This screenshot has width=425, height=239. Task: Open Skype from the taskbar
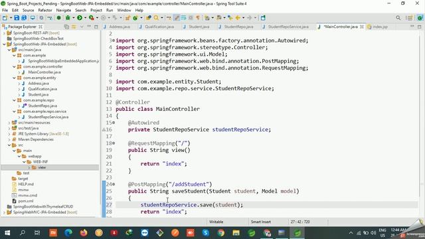coord(206,233)
